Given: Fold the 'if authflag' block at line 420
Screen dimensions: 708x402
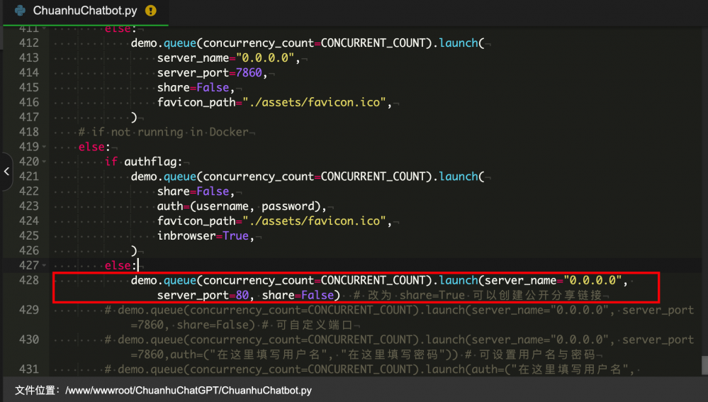Looking at the screenshot, I should point(45,162).
